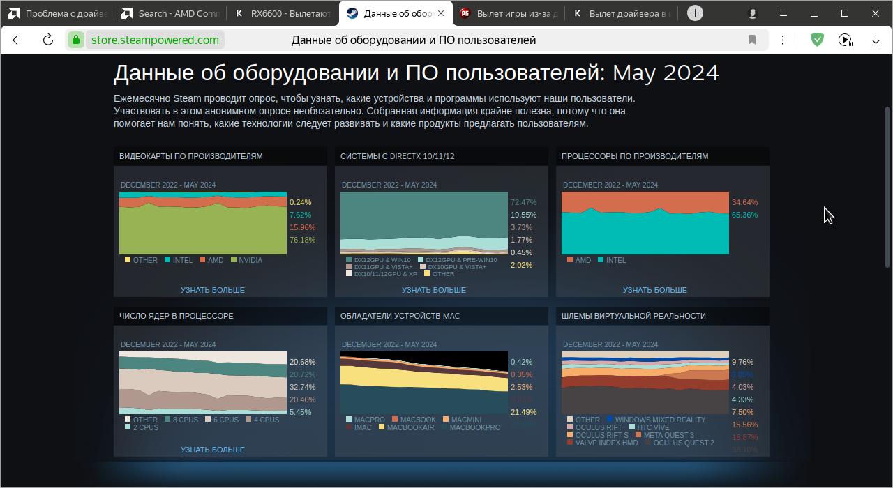
Task: Expand the browser hamburger main menu
Action: (783, 13)
